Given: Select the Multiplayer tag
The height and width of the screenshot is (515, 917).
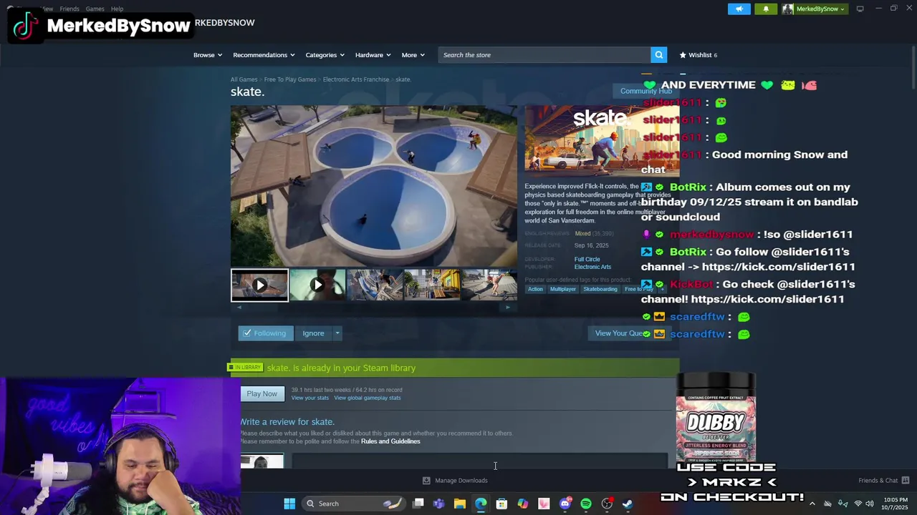Looking at the screenshot, I should (562, 289).
